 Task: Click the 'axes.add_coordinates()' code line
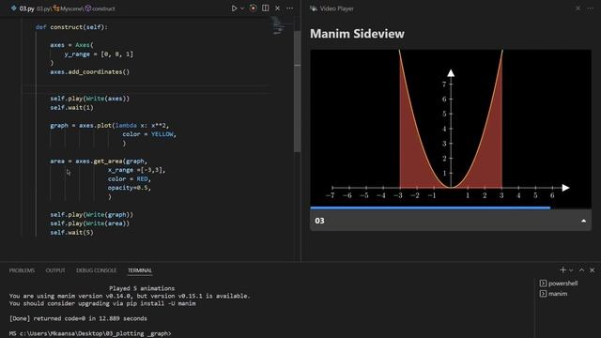[x=90, y=71]
